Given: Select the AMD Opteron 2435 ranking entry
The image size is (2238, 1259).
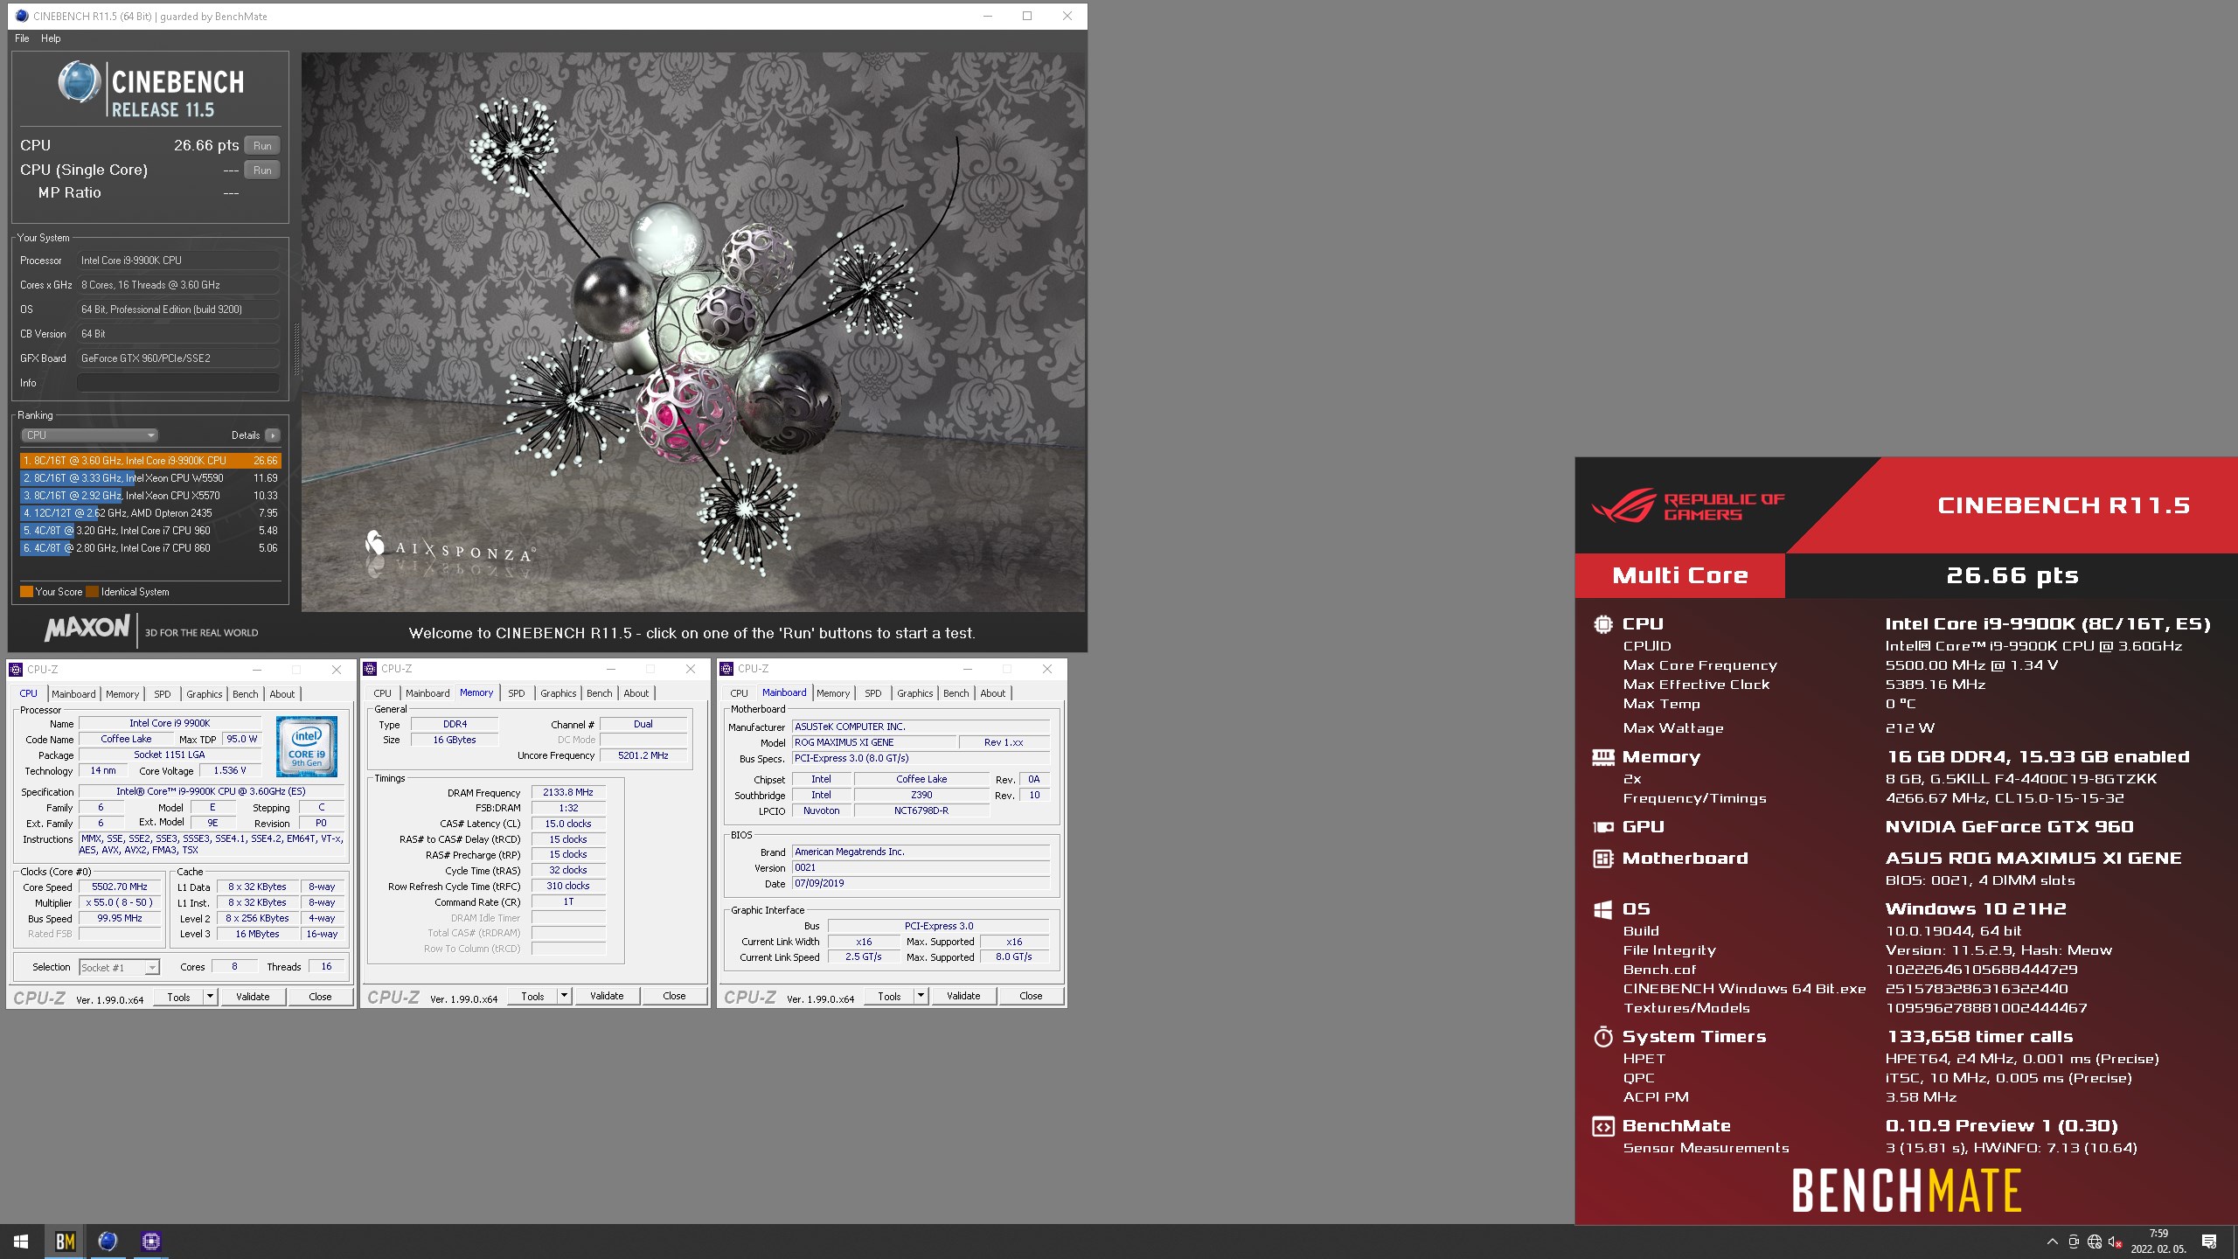Looking at the screenshot, I should click(150, 513).
